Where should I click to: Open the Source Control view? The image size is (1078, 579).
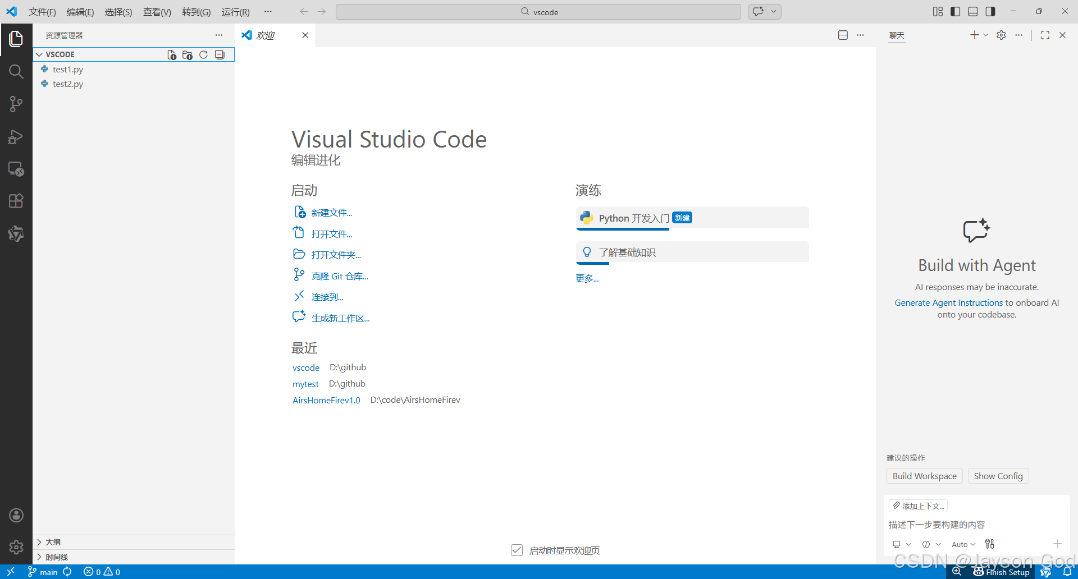pyautogui.click(x=16, y=104)
